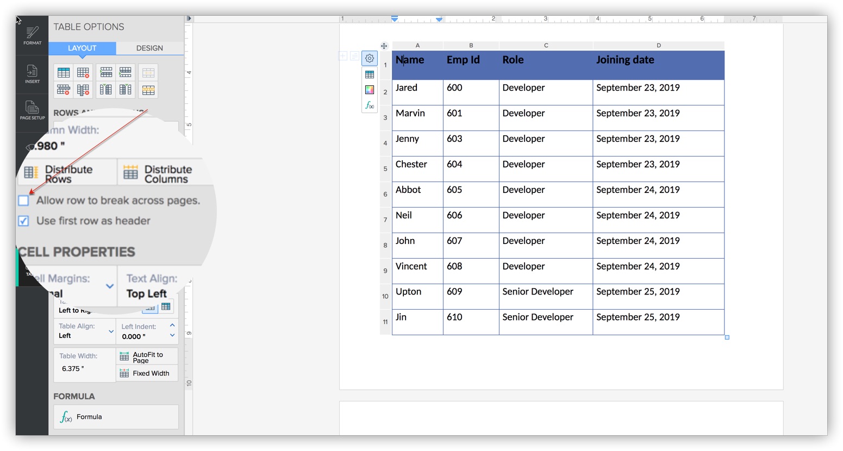
Task: Click the cell containing Jared
Action: click(x=417, y=92)
